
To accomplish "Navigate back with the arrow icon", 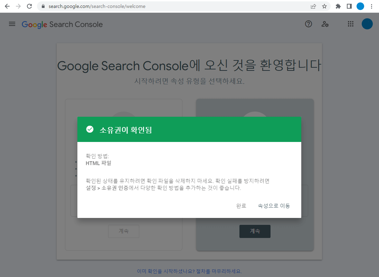I will click(x=7, y=6).
